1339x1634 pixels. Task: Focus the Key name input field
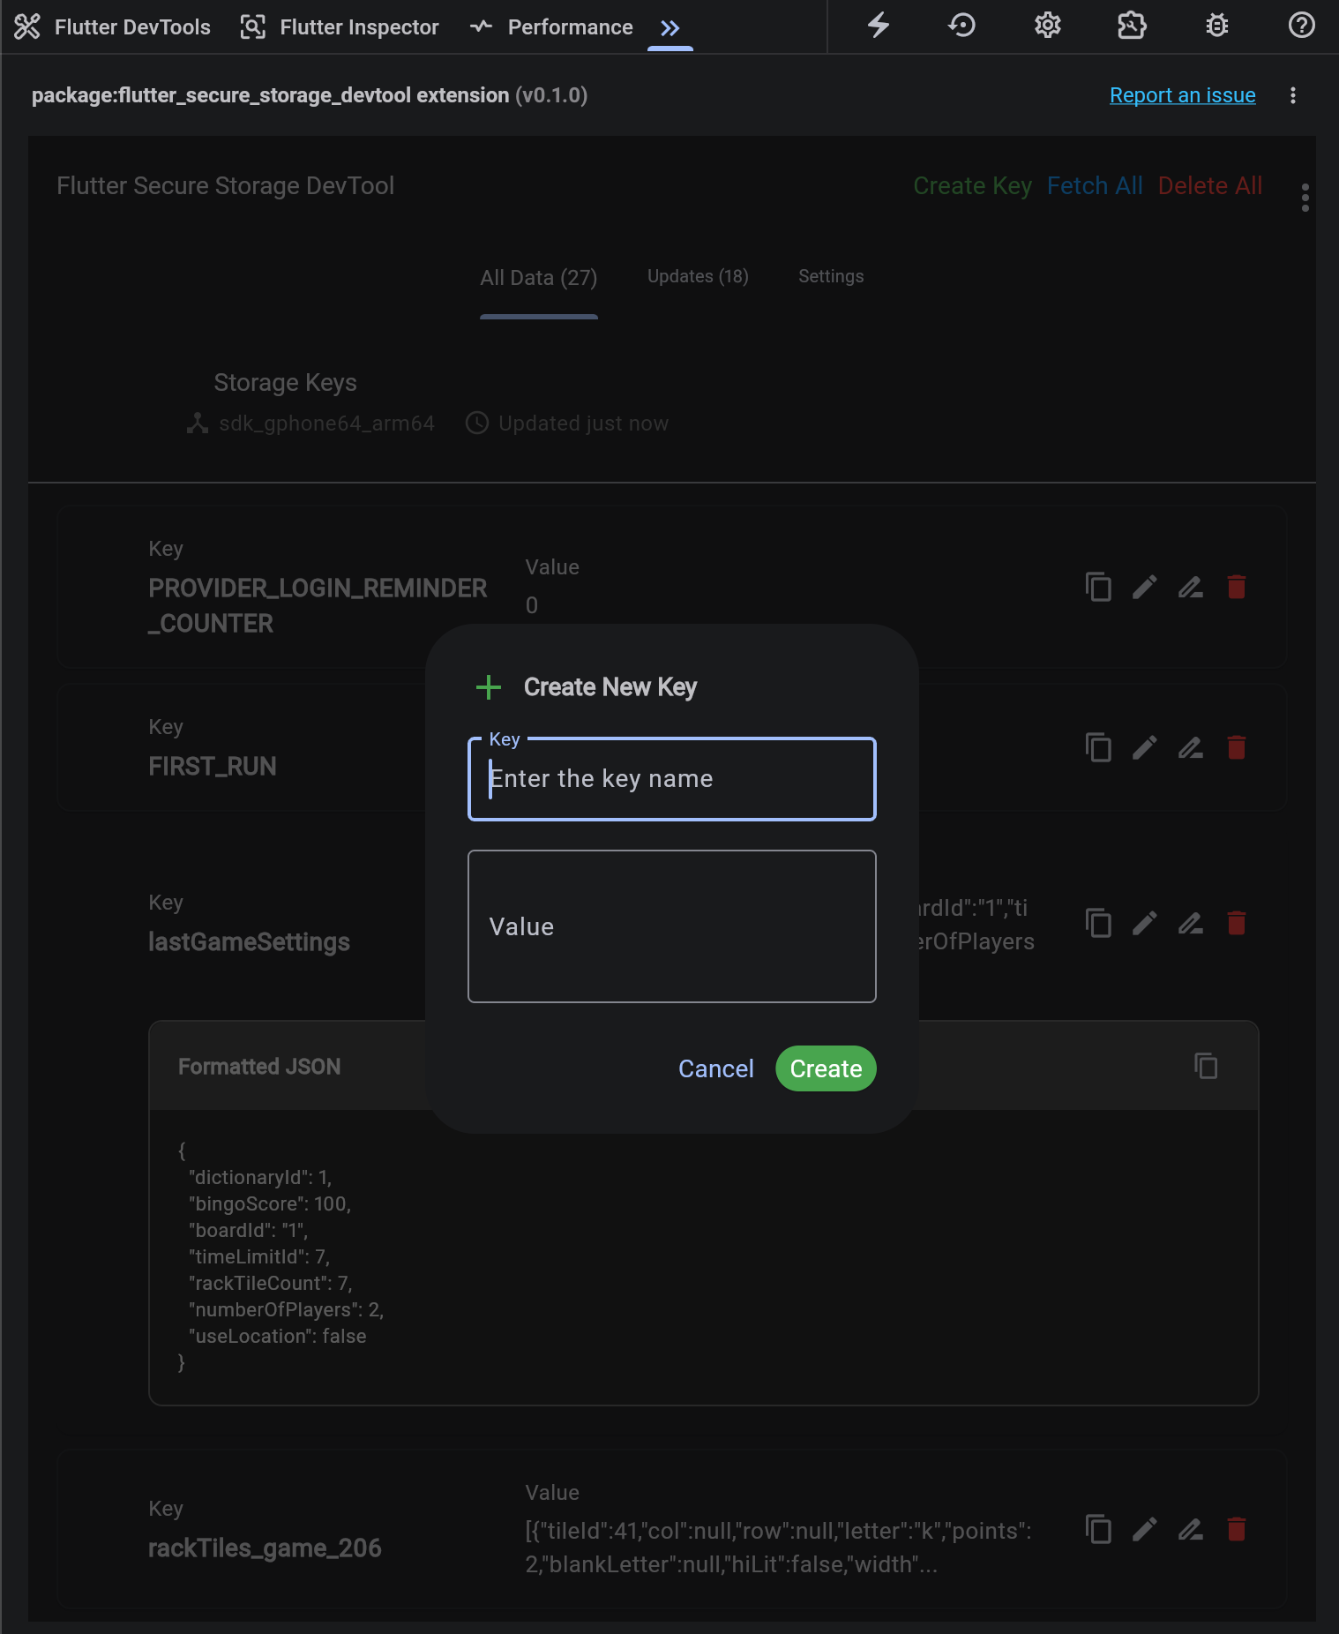click(672, 779)
